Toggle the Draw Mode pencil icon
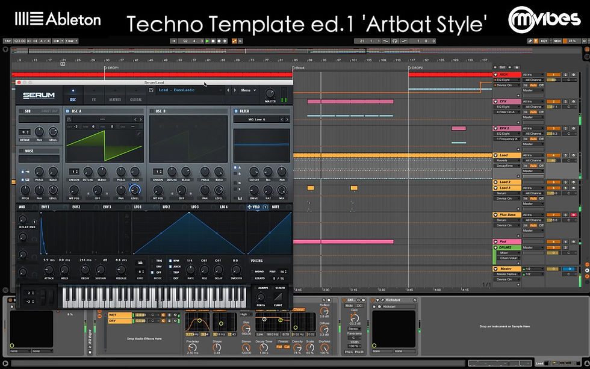Screen dimensions: 590x369 click(x=530, y=41)
